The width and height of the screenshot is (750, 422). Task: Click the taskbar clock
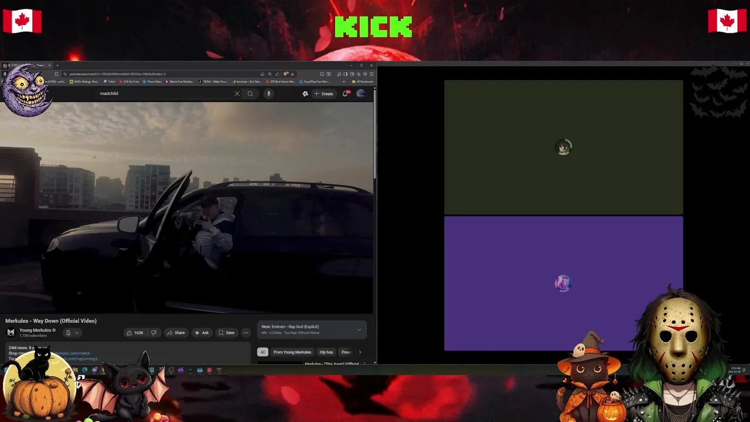coord(735,370)
